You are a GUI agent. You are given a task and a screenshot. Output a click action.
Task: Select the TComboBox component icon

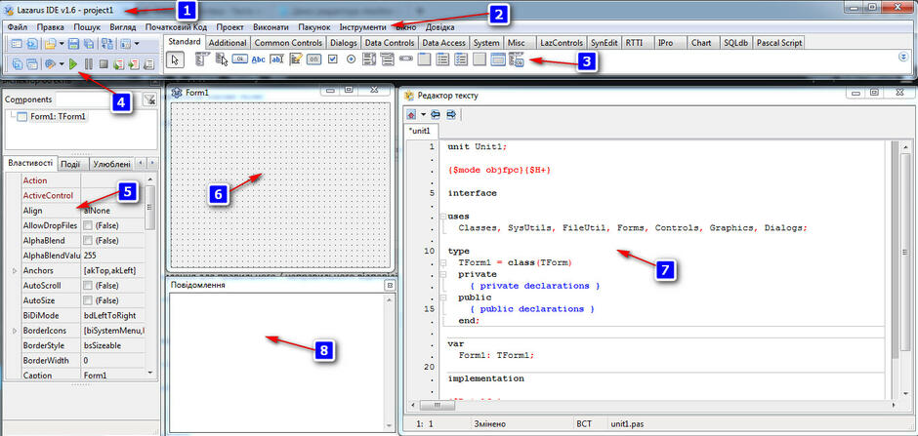[387, 59]
